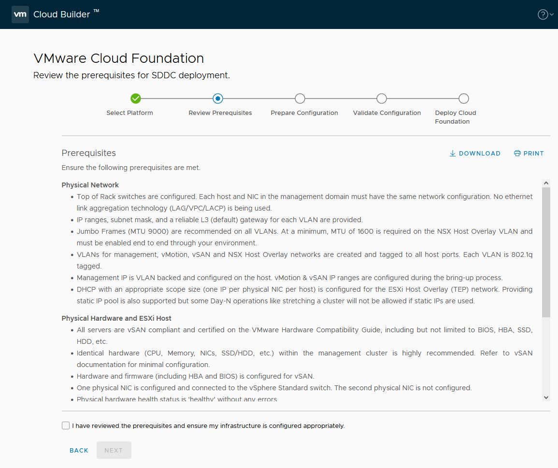Select the completed Select Platform step icon
This screenshot has width=558, height=468.
(x=136, y=98)
